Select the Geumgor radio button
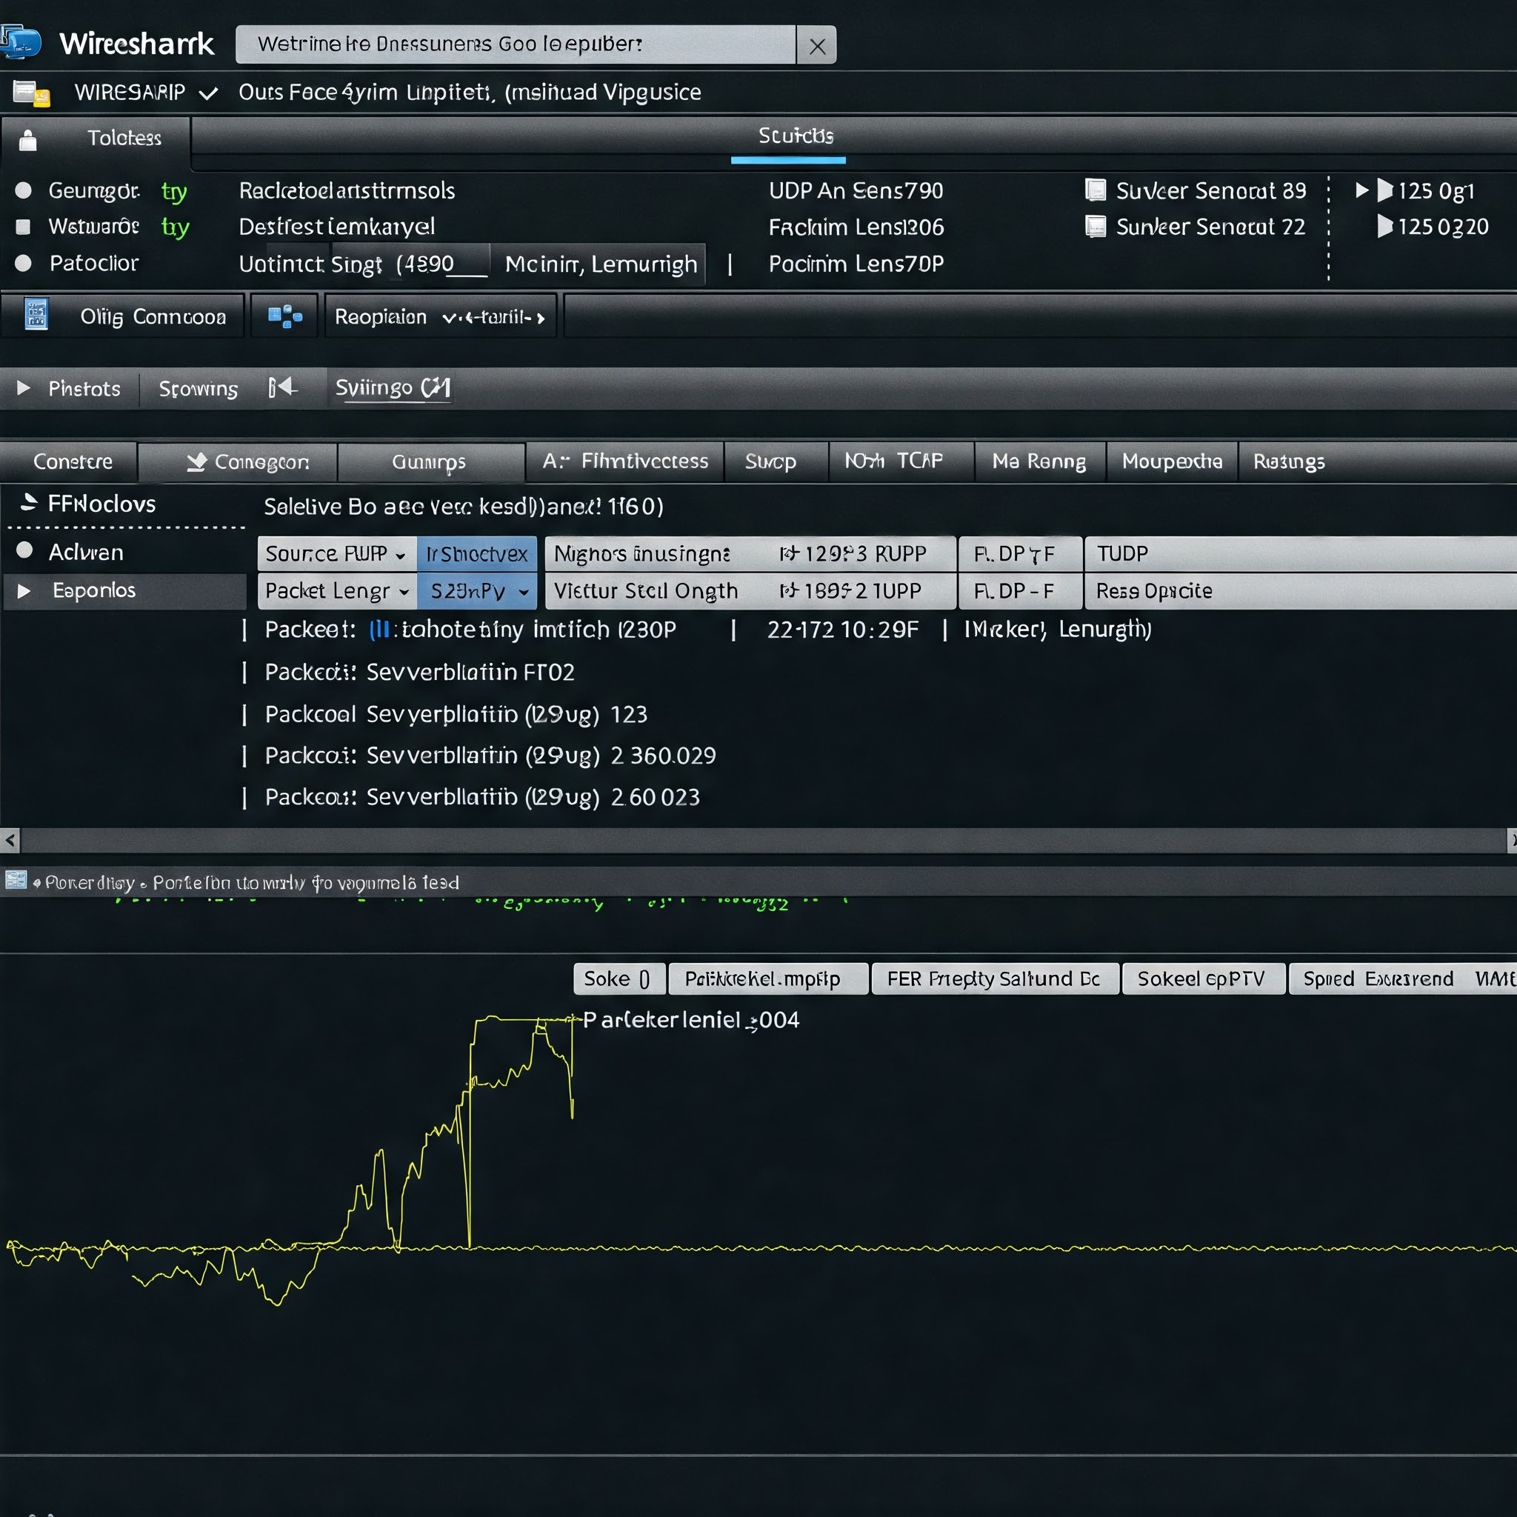1517x1517 pixels. click(24, 191)
